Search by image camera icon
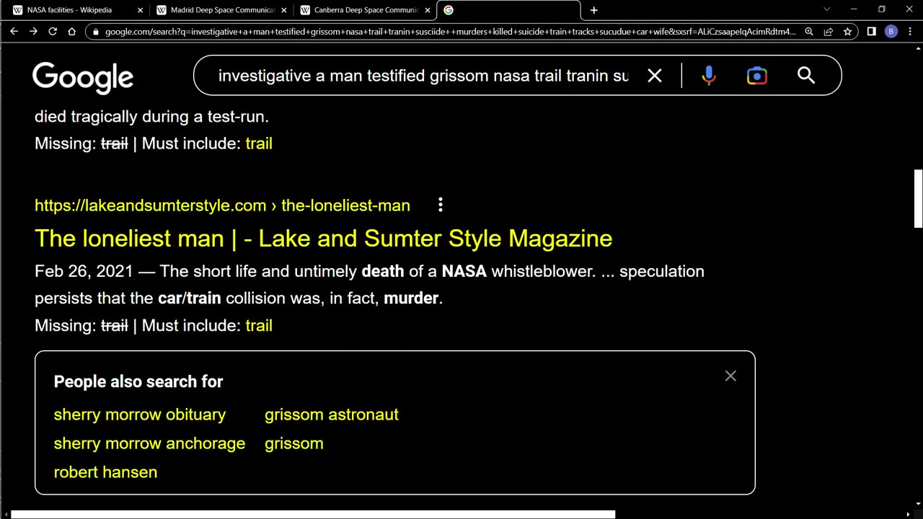This screenshot has height=519, width=923. coord(757,76)
